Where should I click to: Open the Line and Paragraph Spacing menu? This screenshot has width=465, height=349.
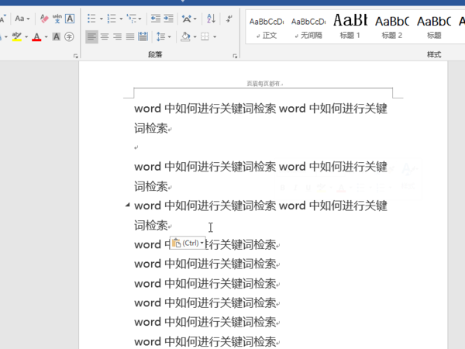click(163, 36)
